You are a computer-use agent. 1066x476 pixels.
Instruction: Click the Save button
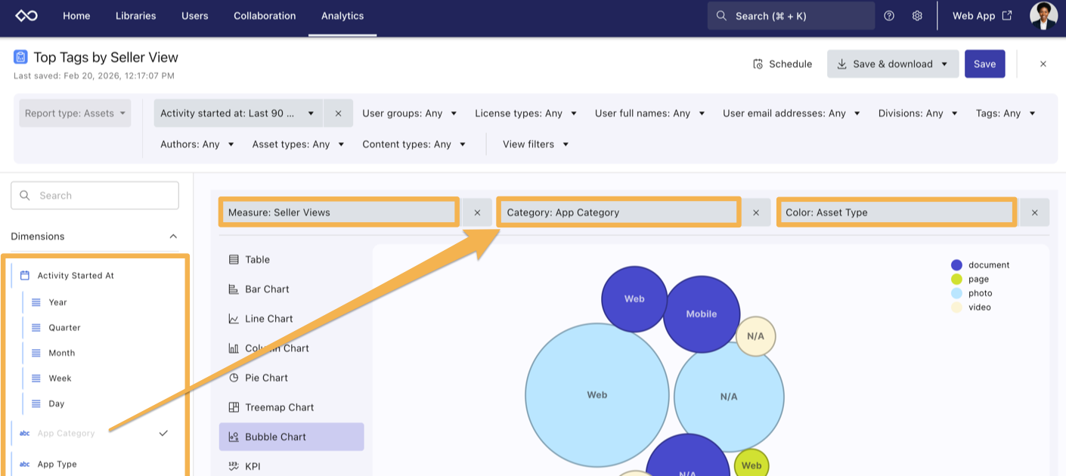984,64
